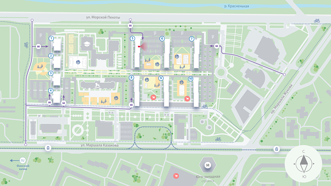Click tram stop icon at left on ул. Маршала Казакова
The width and height of the screenshot is (331, 186).
coord(48,148)
